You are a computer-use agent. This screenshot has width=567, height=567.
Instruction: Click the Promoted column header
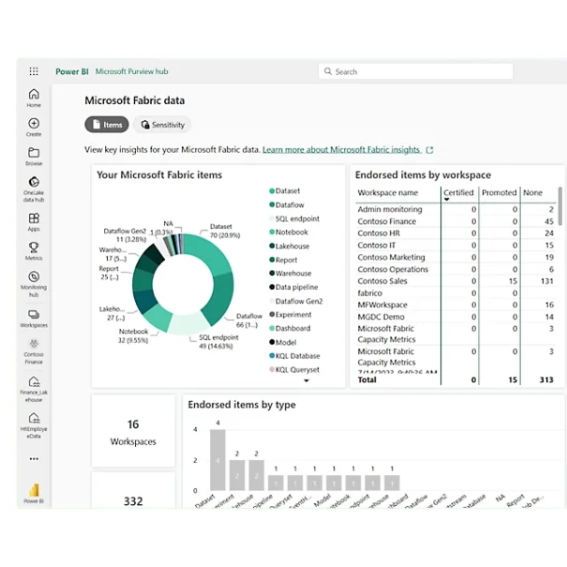click(499, 193)
